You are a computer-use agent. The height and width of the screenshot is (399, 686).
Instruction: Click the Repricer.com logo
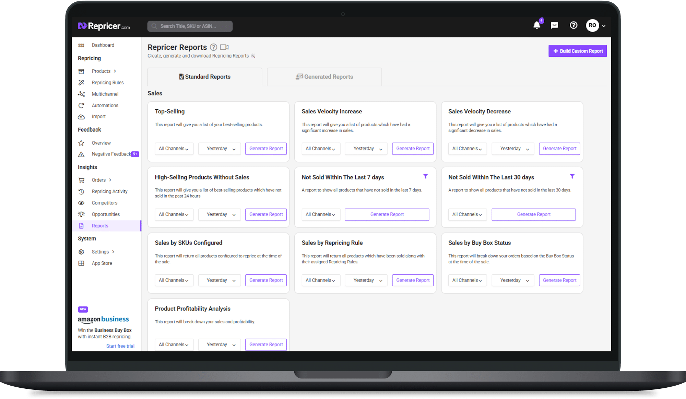[104, 26]
